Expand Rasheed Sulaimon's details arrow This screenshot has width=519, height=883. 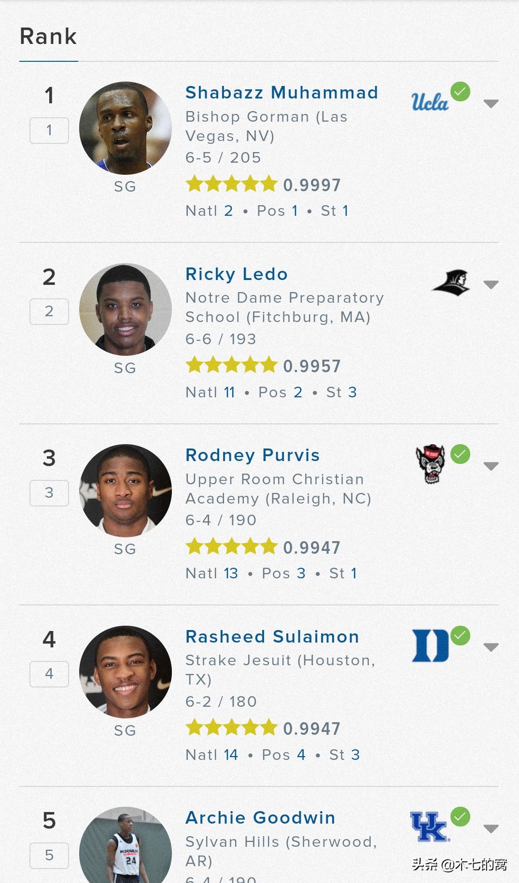(x=491, y=647)
